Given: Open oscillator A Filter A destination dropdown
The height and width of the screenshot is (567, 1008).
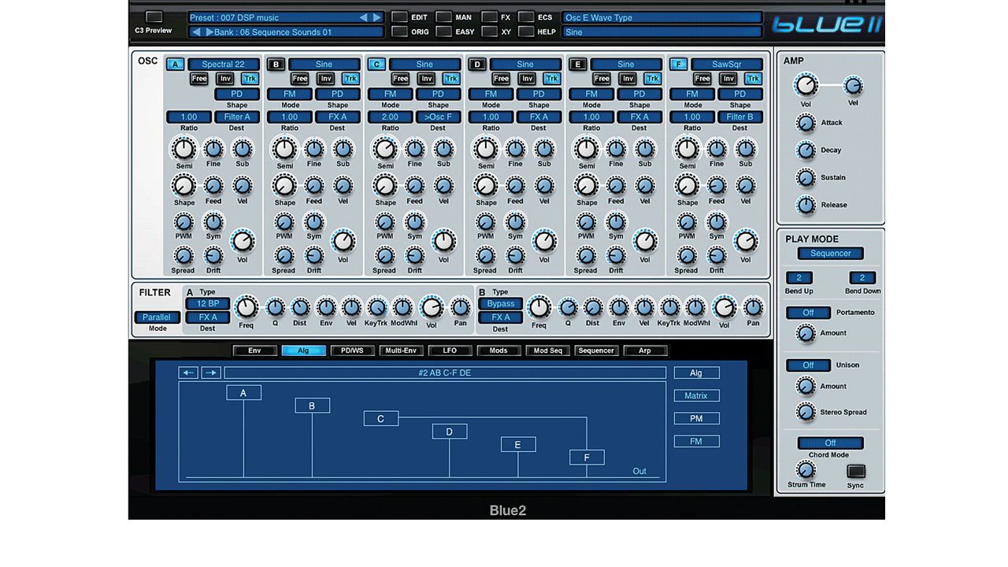Looking at the screenshot, I should click(x=237, y=117).
